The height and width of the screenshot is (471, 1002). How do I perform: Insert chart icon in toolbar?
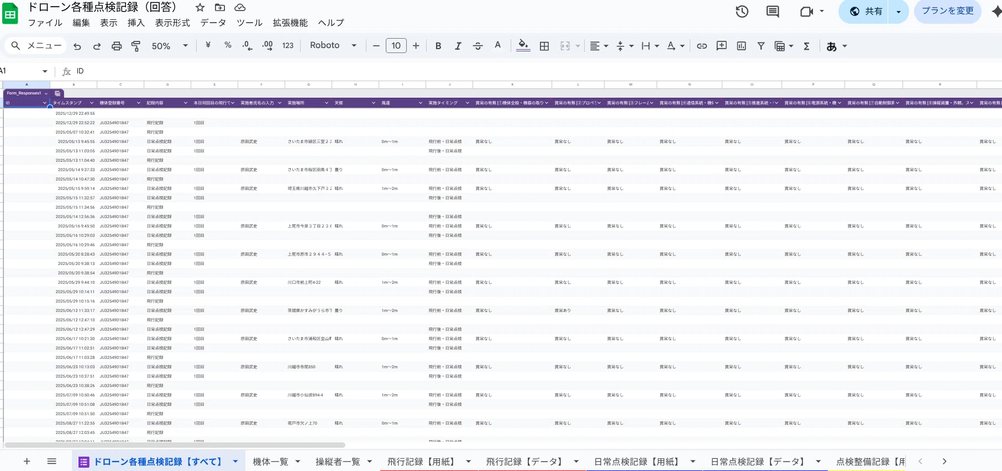coord(741,46)
